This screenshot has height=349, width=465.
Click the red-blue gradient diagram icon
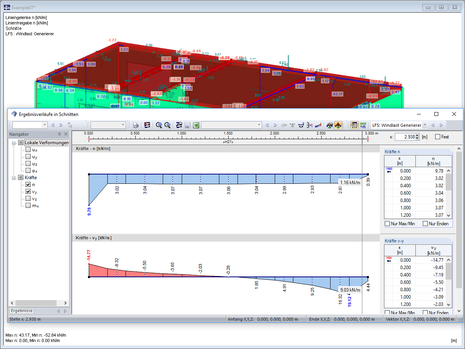(x=318, y=125)
